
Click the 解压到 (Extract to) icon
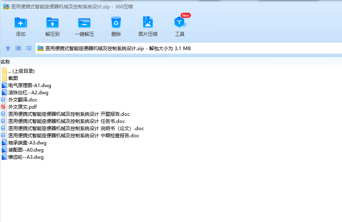click(x=52, y=23)
